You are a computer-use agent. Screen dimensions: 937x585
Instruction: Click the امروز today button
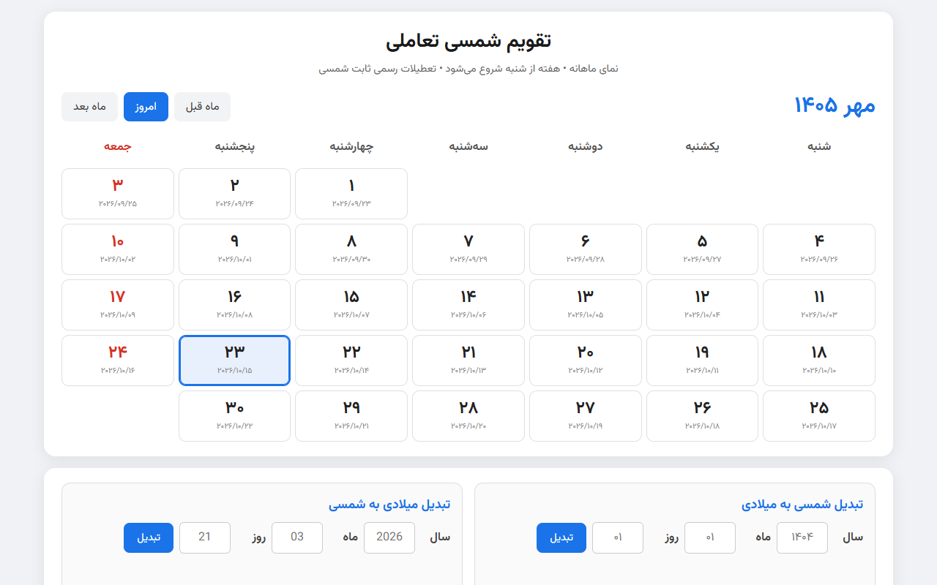(x=146, y=107)
